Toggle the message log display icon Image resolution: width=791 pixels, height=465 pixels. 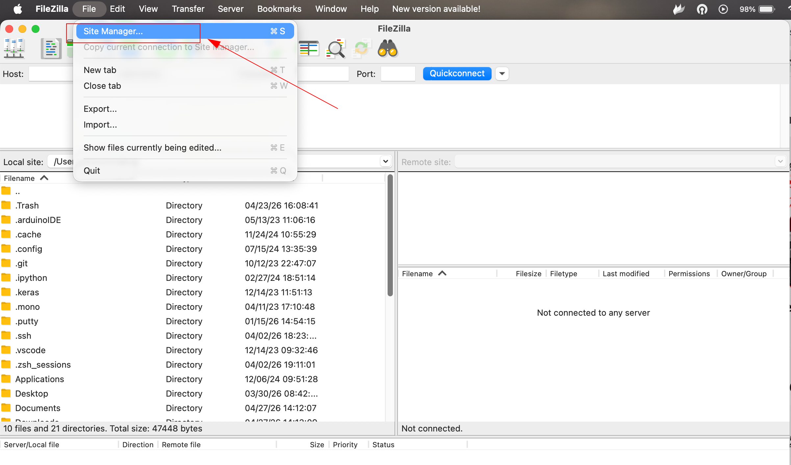pyautogui.click(x=51, y=49)
